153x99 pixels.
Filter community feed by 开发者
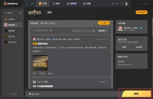coord(52,23)
